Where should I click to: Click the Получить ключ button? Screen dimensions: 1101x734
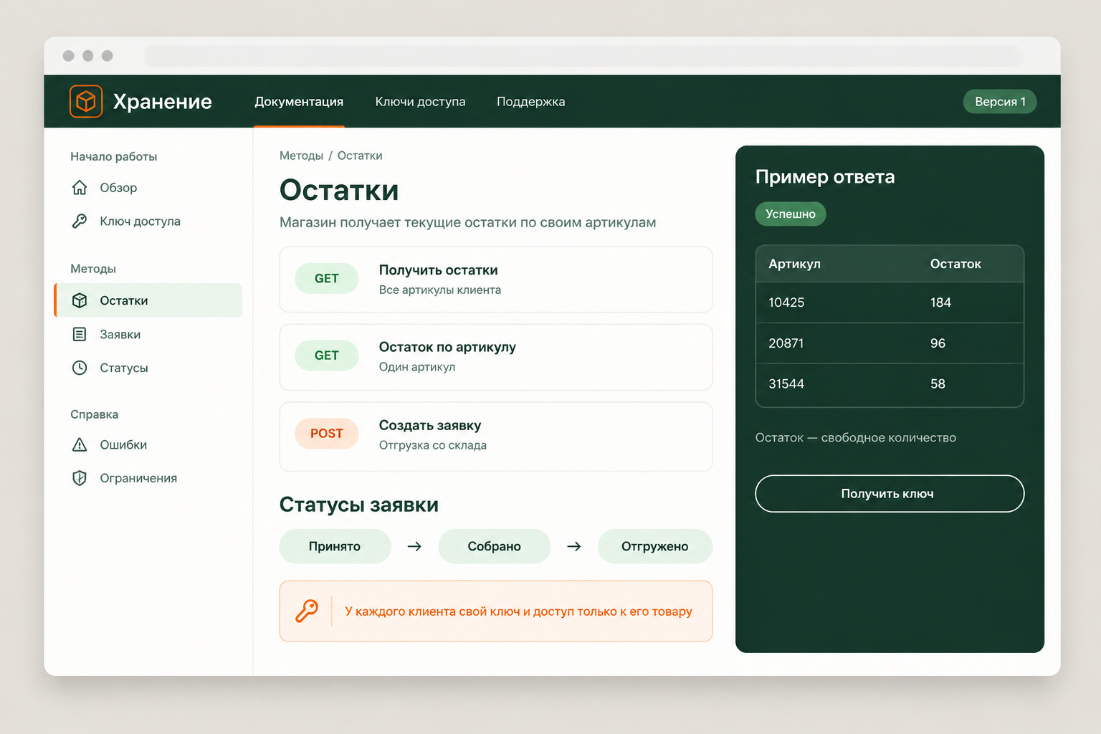pyautogui.click(x=890, y=494)
